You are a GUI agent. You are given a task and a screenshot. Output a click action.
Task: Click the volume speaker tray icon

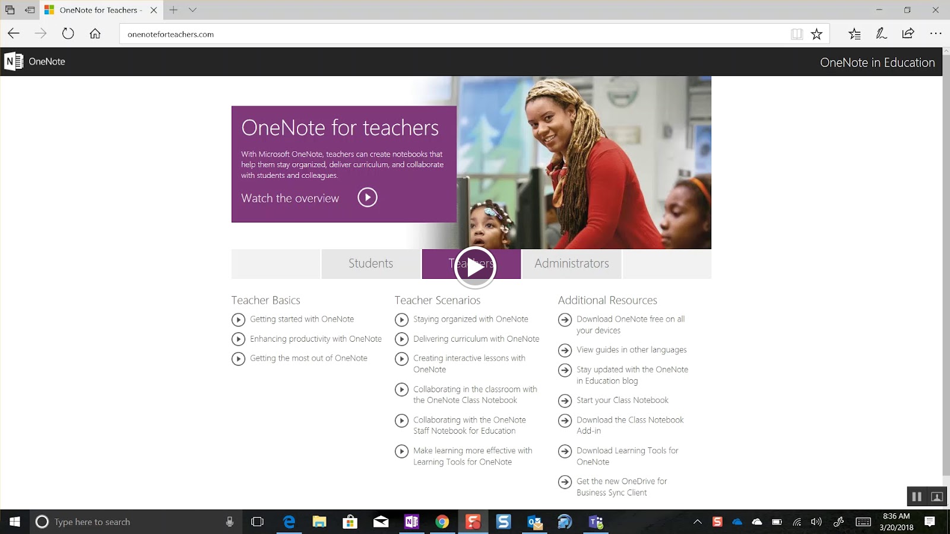pyautogui.click(x=816, y=522)
